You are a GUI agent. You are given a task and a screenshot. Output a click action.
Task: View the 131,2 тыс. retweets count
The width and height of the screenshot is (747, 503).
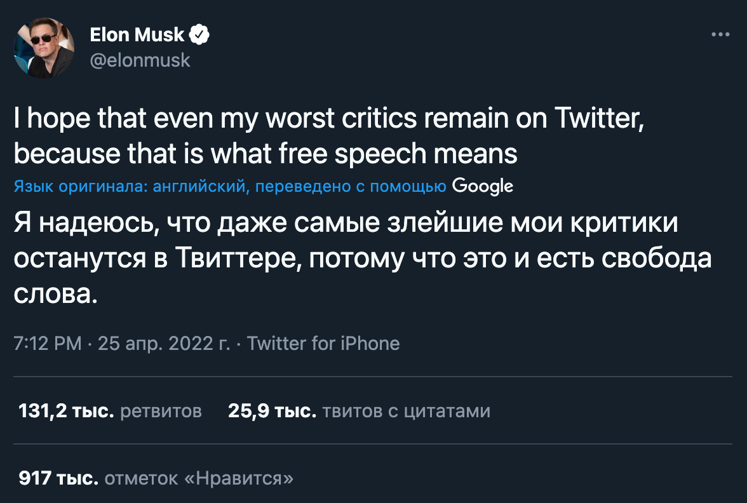tap(67, 411)
